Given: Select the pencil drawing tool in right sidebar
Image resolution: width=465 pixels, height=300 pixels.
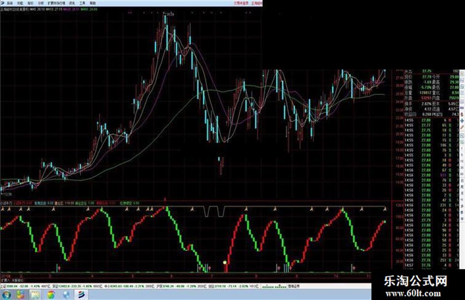Looking at the screenshot, I should coord(463,128).
